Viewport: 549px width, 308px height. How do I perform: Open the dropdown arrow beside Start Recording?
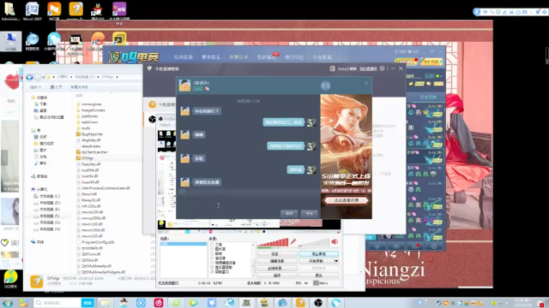pyautogui.click(x=336, y=261)
